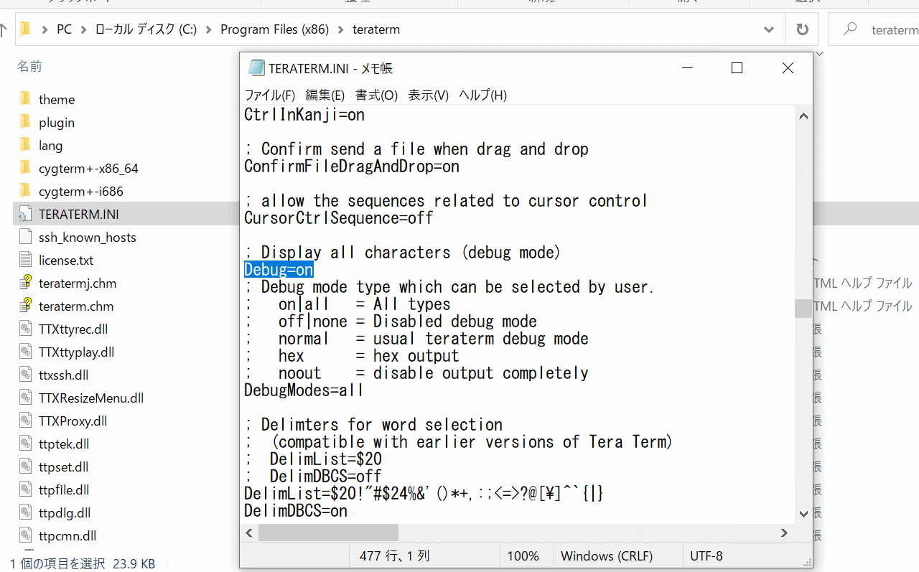Select the ttxssh.dll file icon
This screenshot has height=572, width=919.
pos(25,375)
